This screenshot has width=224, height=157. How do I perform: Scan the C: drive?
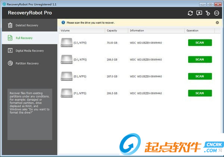click(x=200, y=43)
